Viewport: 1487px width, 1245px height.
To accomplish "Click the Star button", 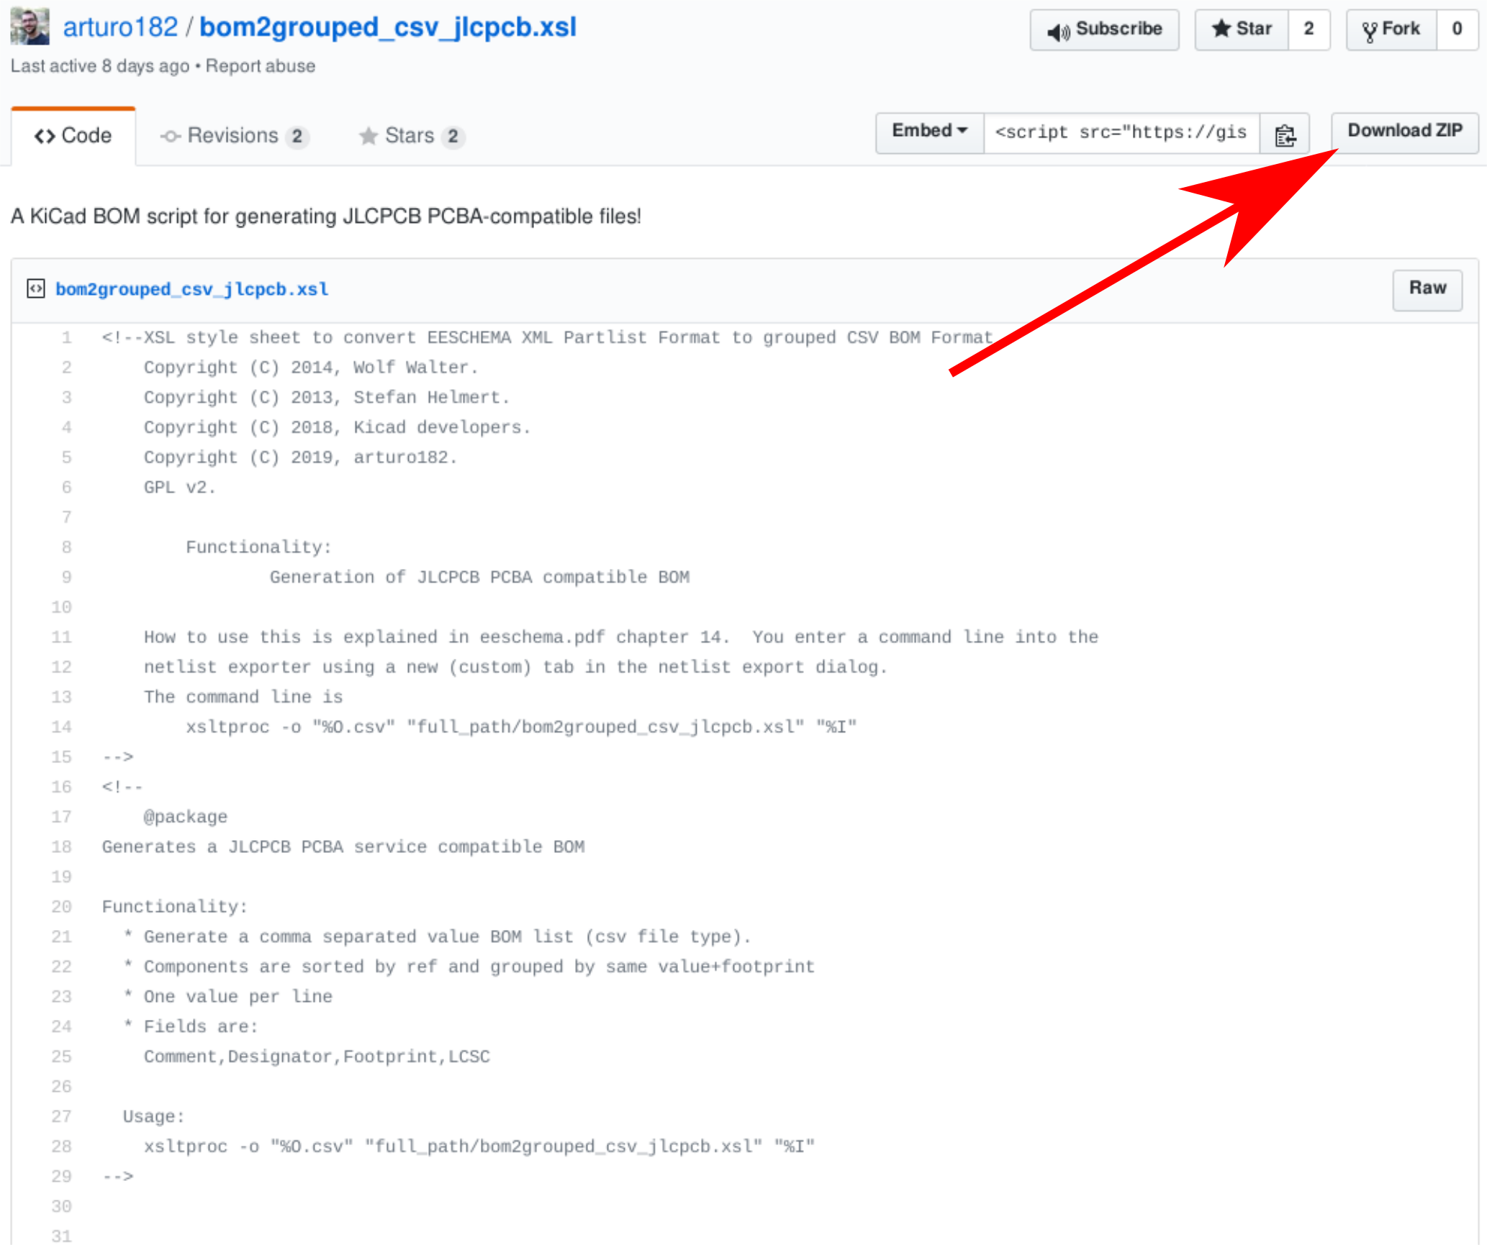I will [x=1242, y=29].
